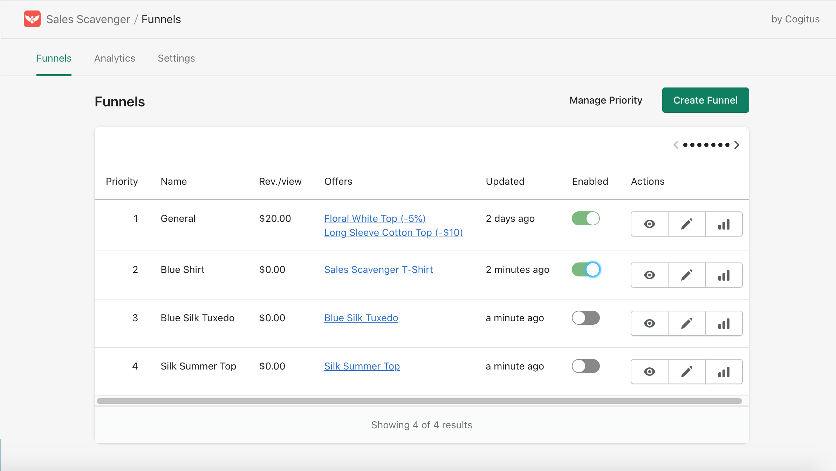Screen dimensions: 836x471
Task: Go to next page with right chevron
Action: [737, 145]
